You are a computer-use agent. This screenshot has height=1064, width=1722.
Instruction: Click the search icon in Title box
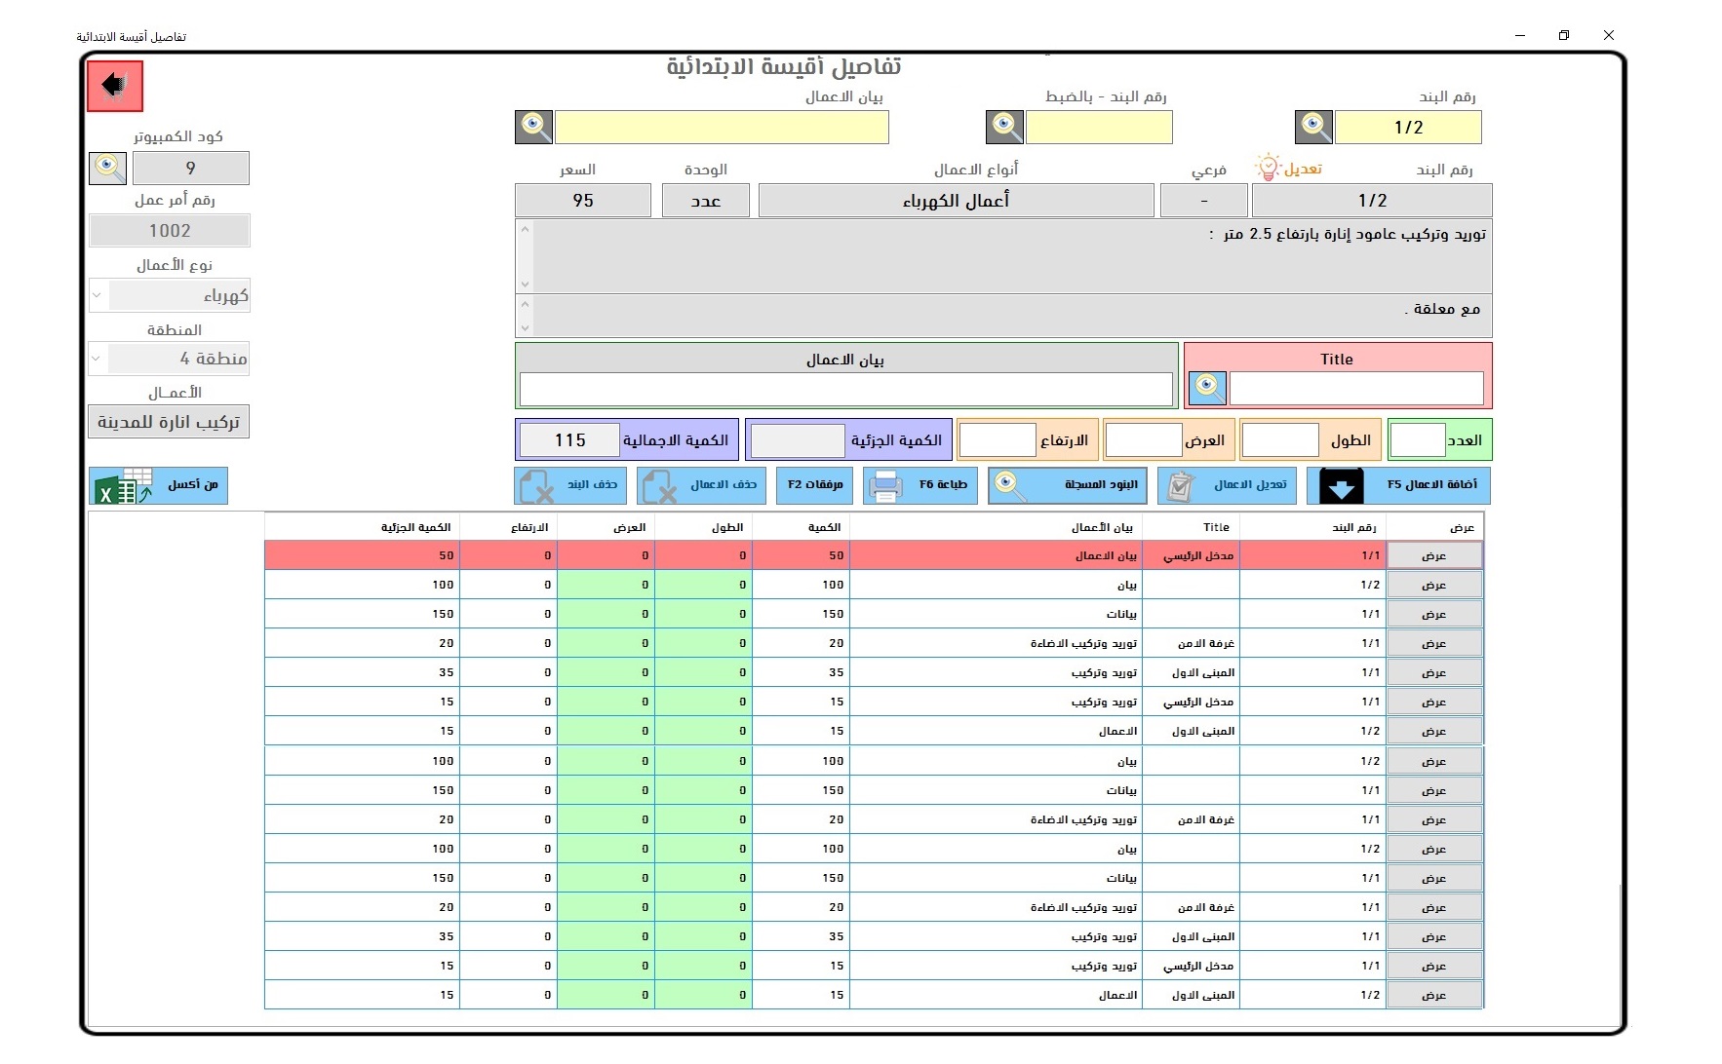1207,388
